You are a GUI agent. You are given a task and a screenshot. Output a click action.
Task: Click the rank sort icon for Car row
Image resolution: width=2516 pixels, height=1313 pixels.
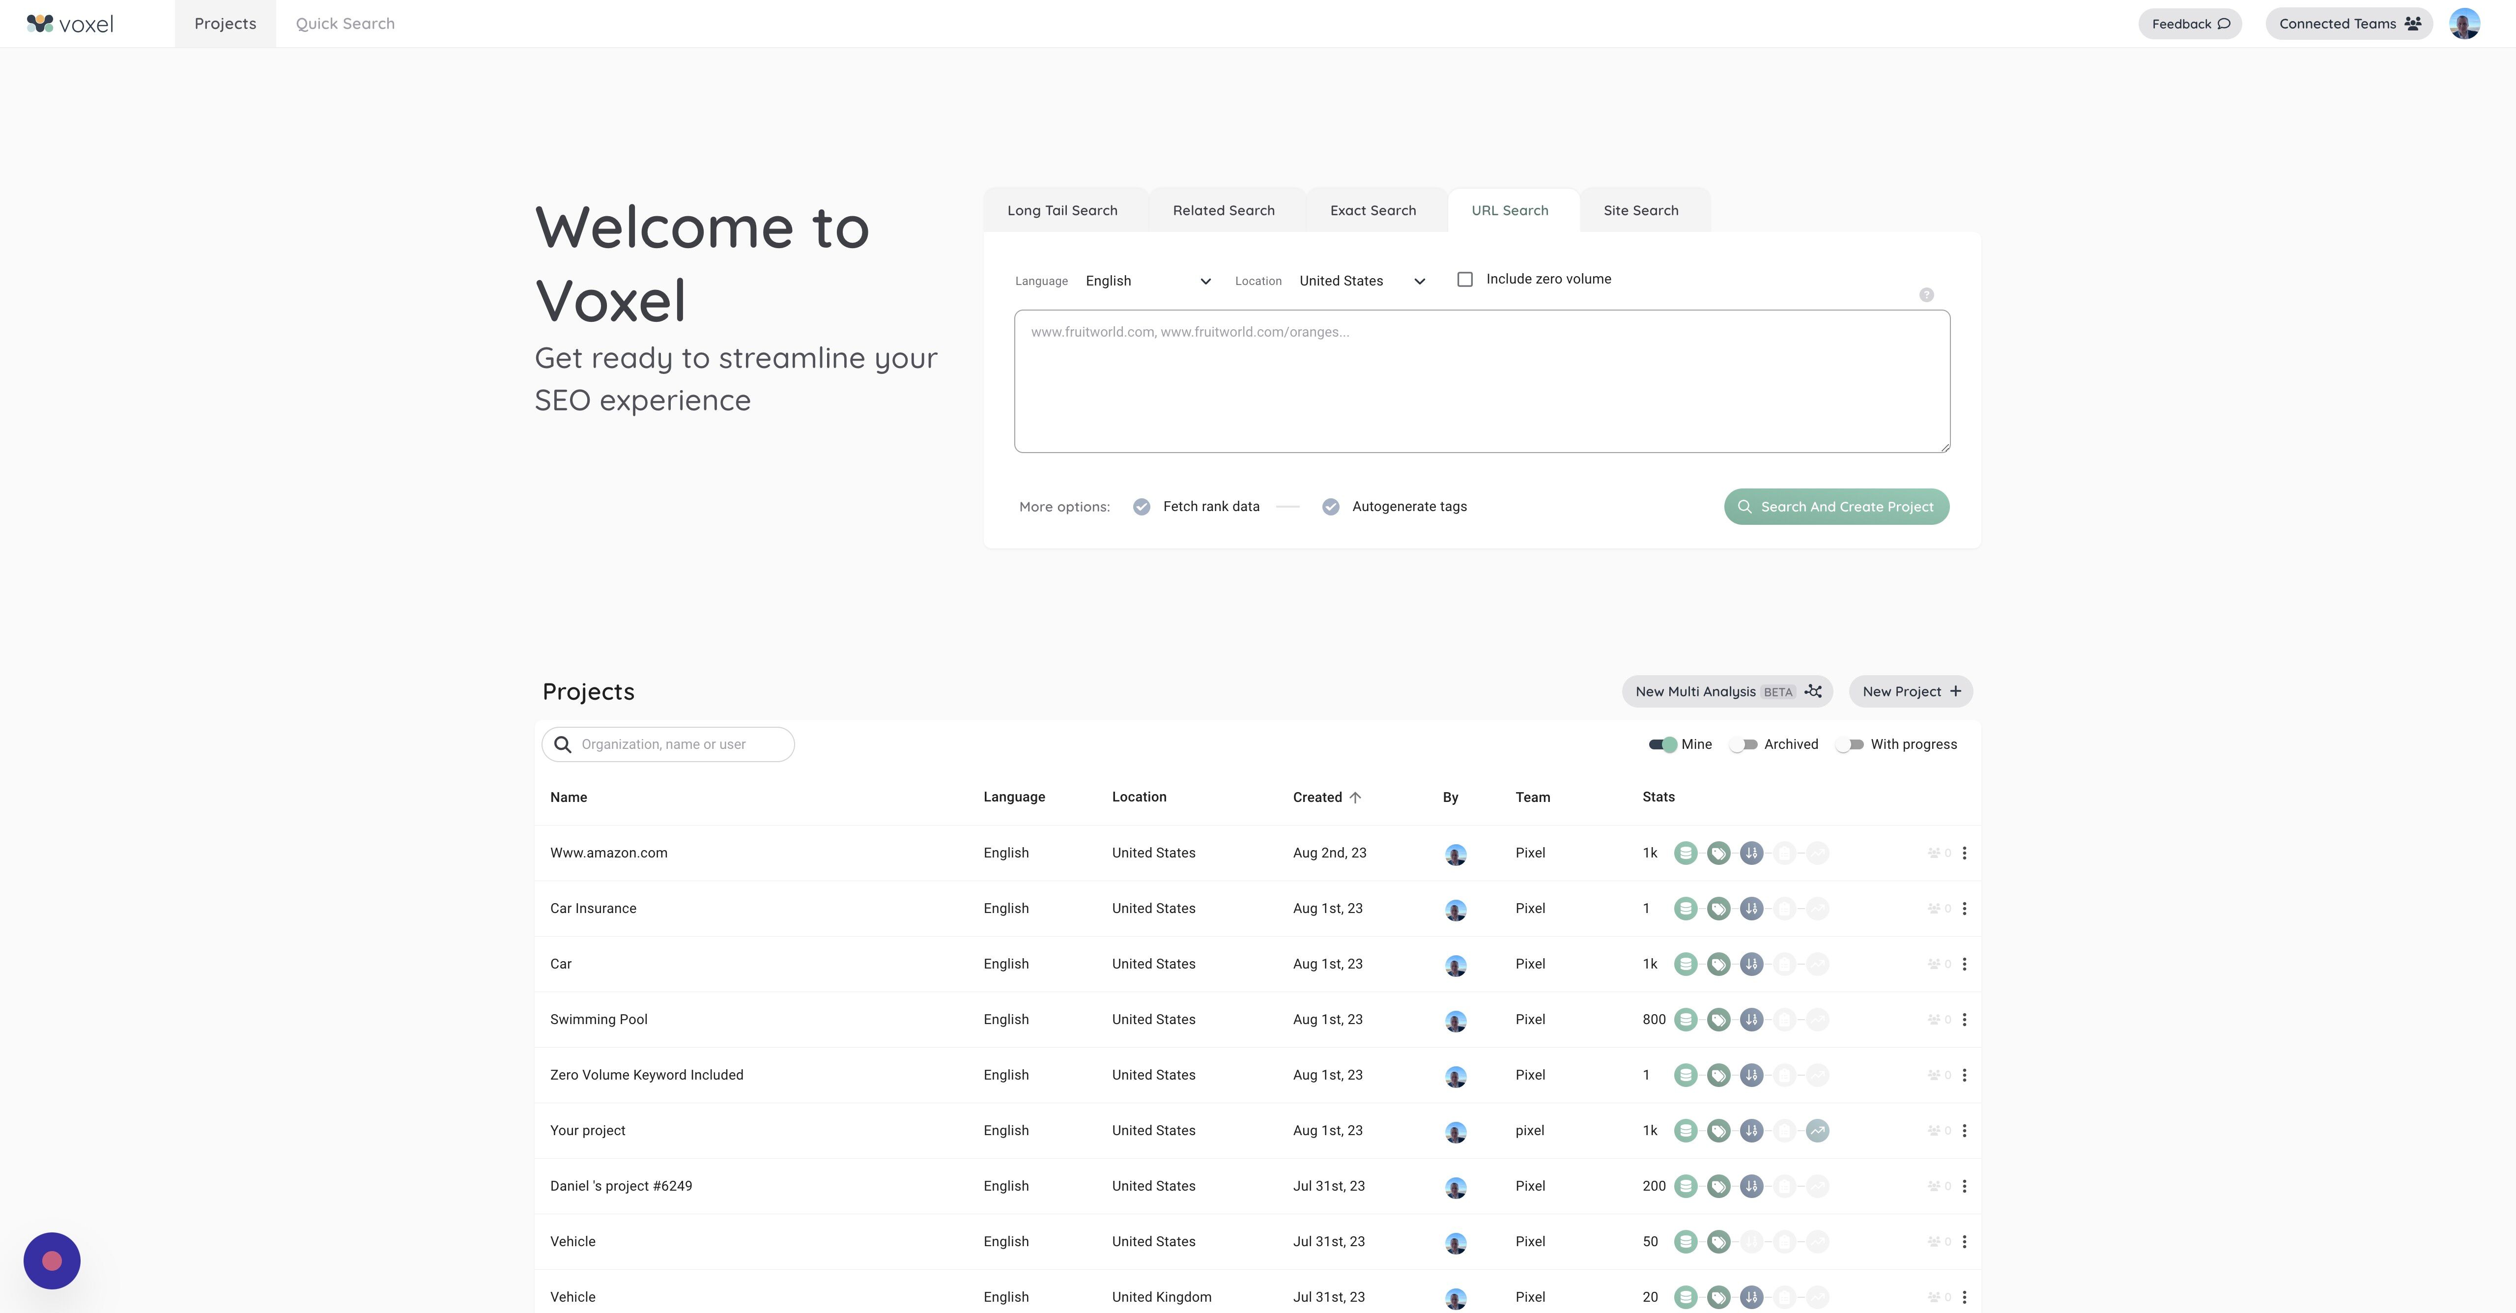(1751, 964)
